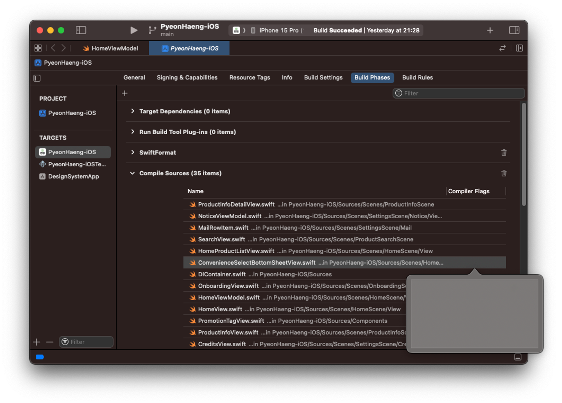Open the library with the plus button
Screen dimensions: 562x403
tap(490, 30)
